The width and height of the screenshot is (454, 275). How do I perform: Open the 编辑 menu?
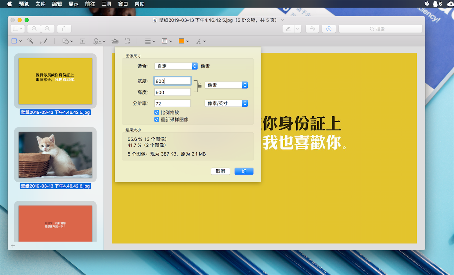(57, 4)
